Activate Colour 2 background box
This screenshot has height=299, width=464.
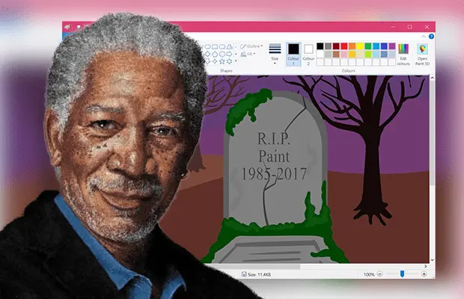point(308,54)
